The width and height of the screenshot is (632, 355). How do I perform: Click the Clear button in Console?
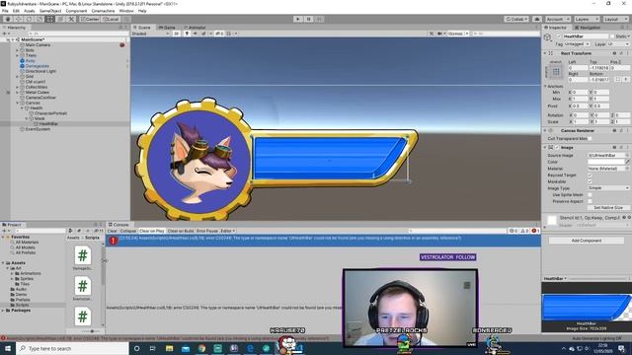click(112, 231)
